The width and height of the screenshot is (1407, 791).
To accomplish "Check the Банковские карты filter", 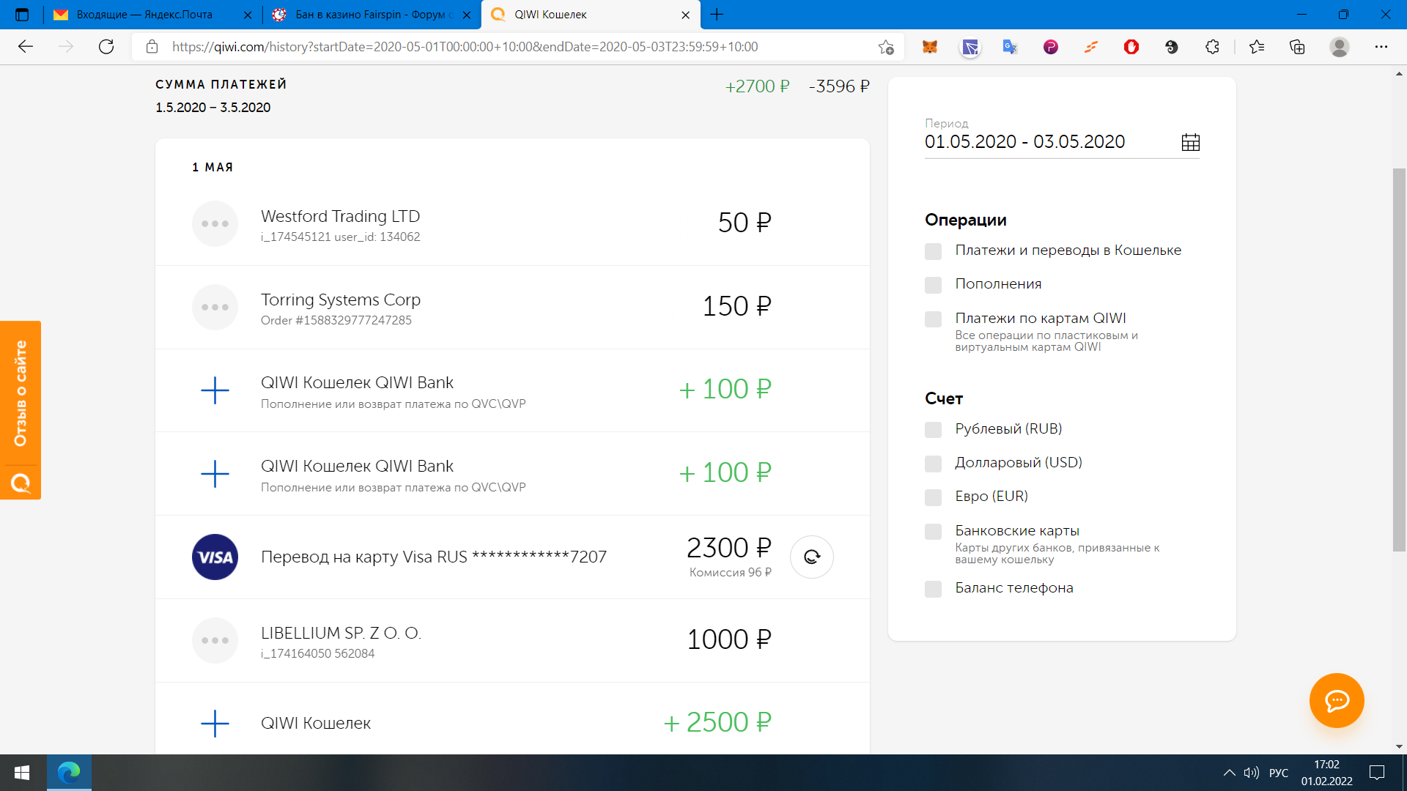I will pos(933,532).
